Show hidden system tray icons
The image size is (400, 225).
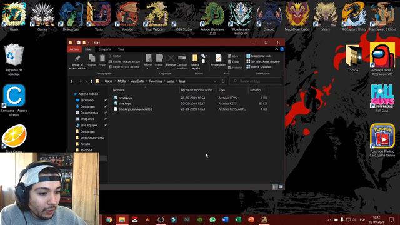tap(329, 219)
